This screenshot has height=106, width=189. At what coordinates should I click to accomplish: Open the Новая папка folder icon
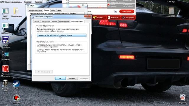tap(16, 11)
